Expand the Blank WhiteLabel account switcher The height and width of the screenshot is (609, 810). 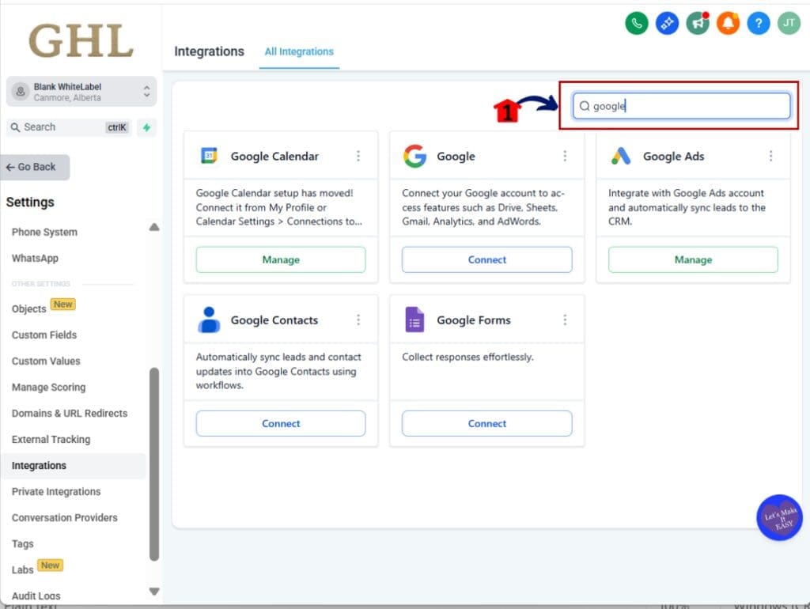[x=81, y=92]
